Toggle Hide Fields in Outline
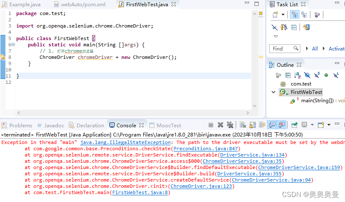The height and width of the screenshot is (202, 345). click(307, 76)
